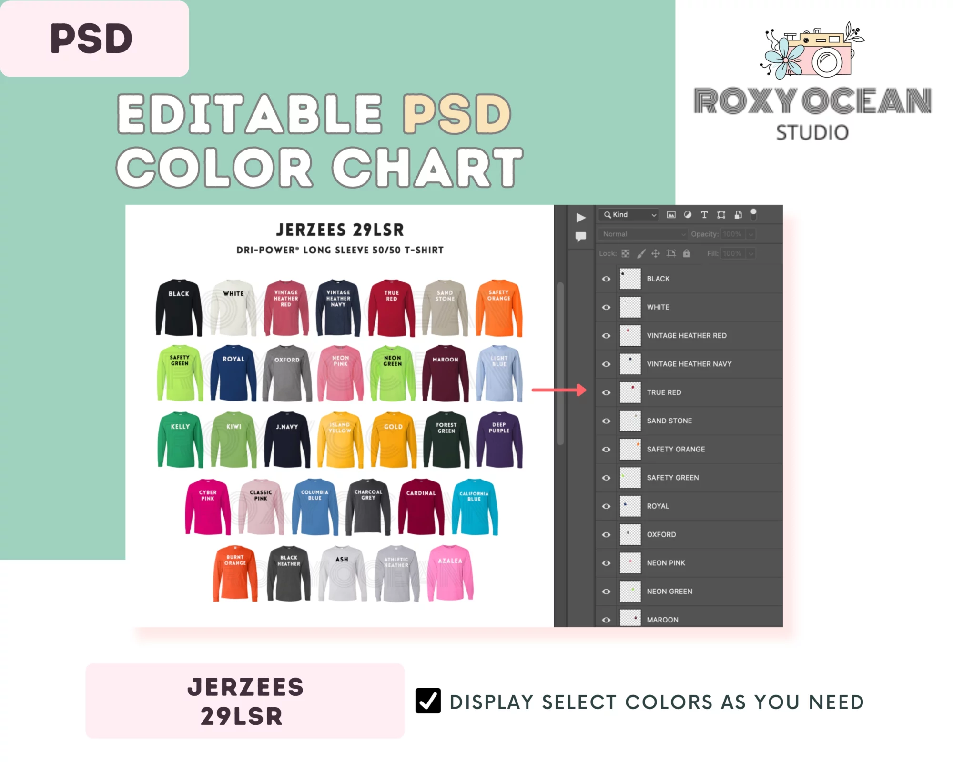Viewport: 953px width, 762px height.
Task: Toggle visibility of TRUE RED layer
Action: coord(606,392)
